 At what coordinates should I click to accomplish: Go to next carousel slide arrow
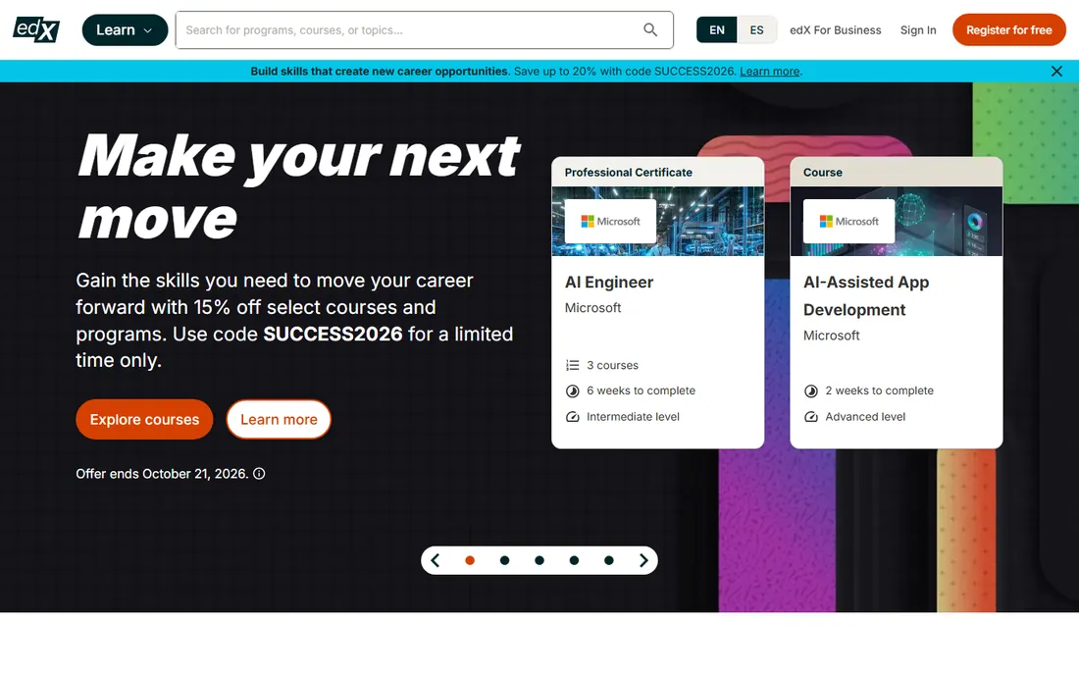pos(643,560)
